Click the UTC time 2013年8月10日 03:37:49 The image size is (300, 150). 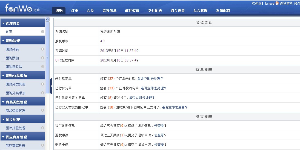[119, 60]
